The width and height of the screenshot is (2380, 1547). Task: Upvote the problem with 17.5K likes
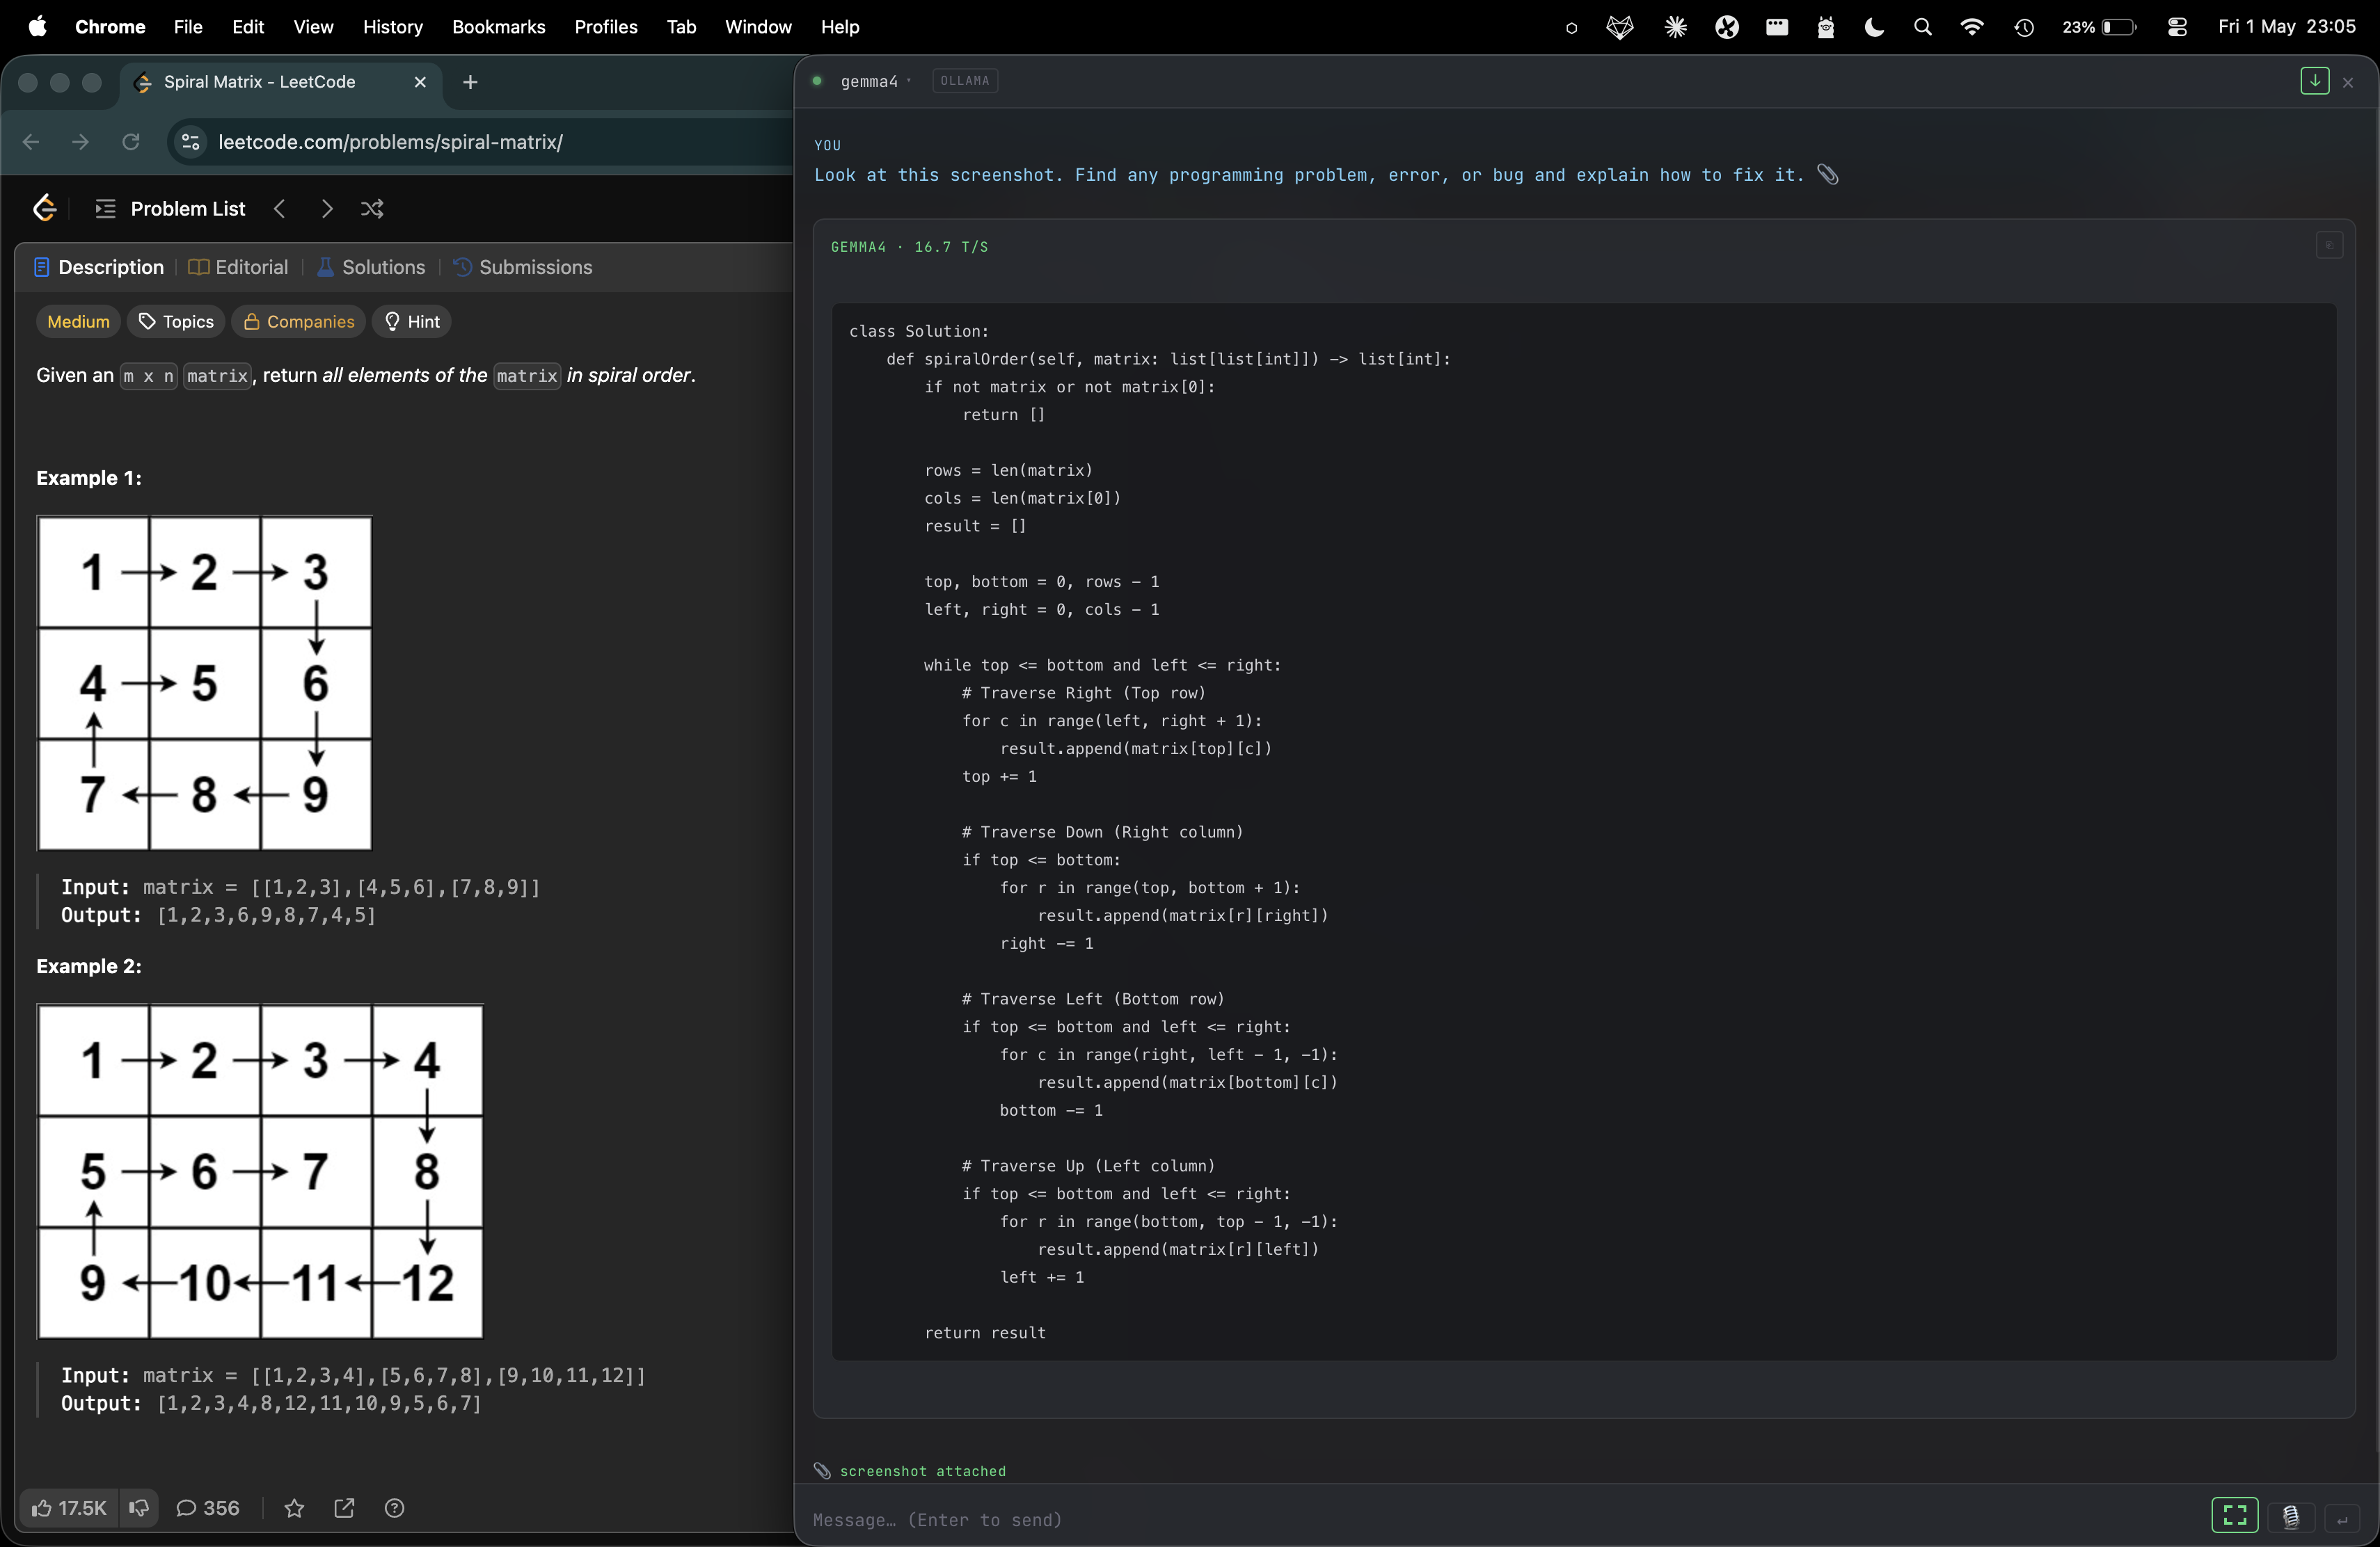69,1508
